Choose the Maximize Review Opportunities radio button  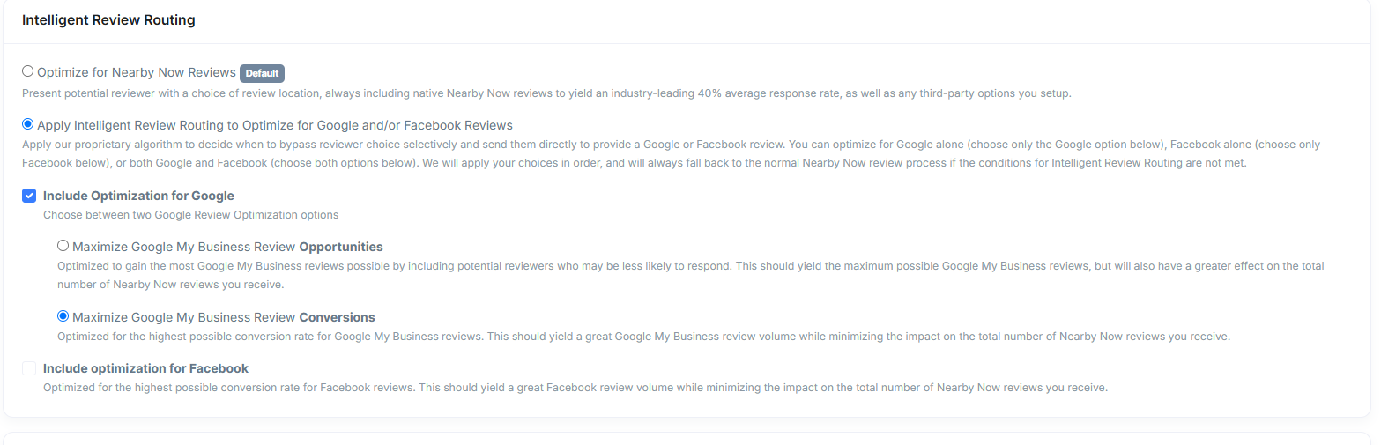click(63, 246)
